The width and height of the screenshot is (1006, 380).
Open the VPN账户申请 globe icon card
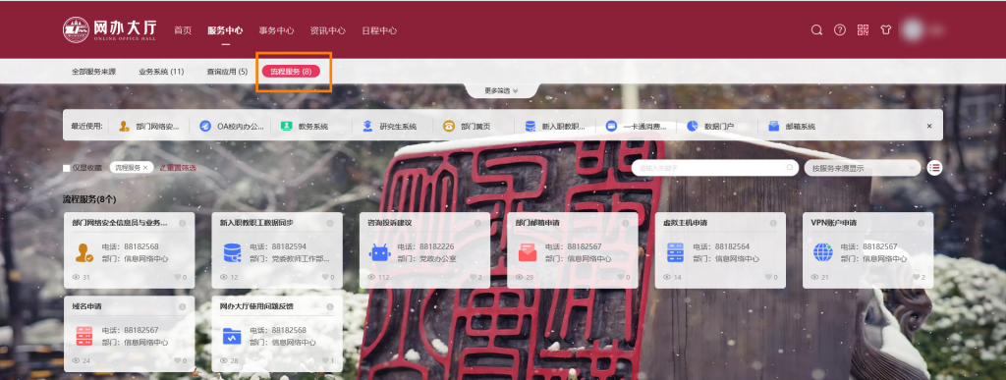point(822,251)
